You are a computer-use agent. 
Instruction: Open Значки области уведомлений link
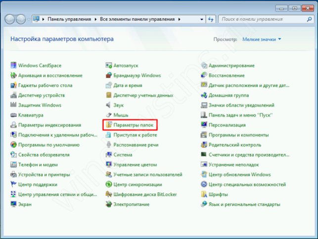241,105
